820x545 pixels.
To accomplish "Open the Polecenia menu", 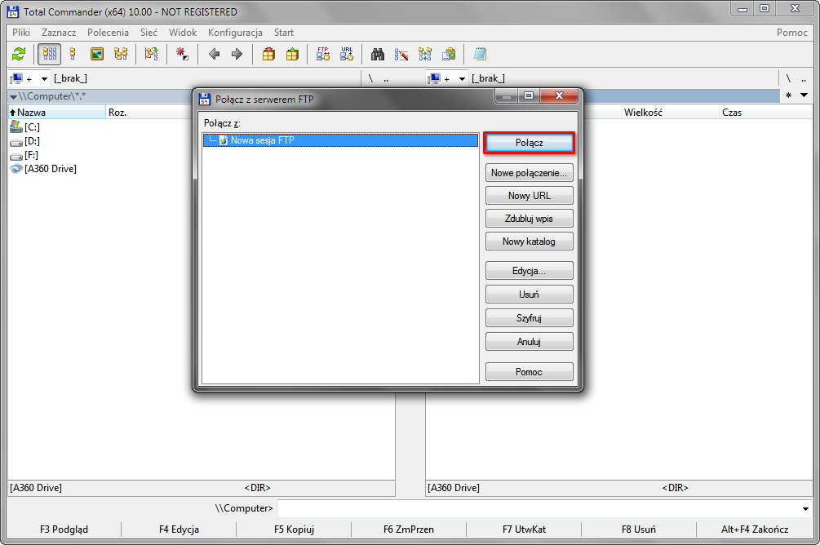I will tap(108, 33).
